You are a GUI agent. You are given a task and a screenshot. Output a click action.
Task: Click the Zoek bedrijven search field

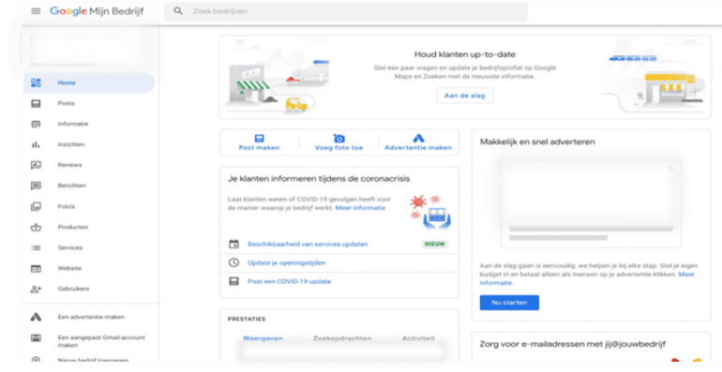345,11
